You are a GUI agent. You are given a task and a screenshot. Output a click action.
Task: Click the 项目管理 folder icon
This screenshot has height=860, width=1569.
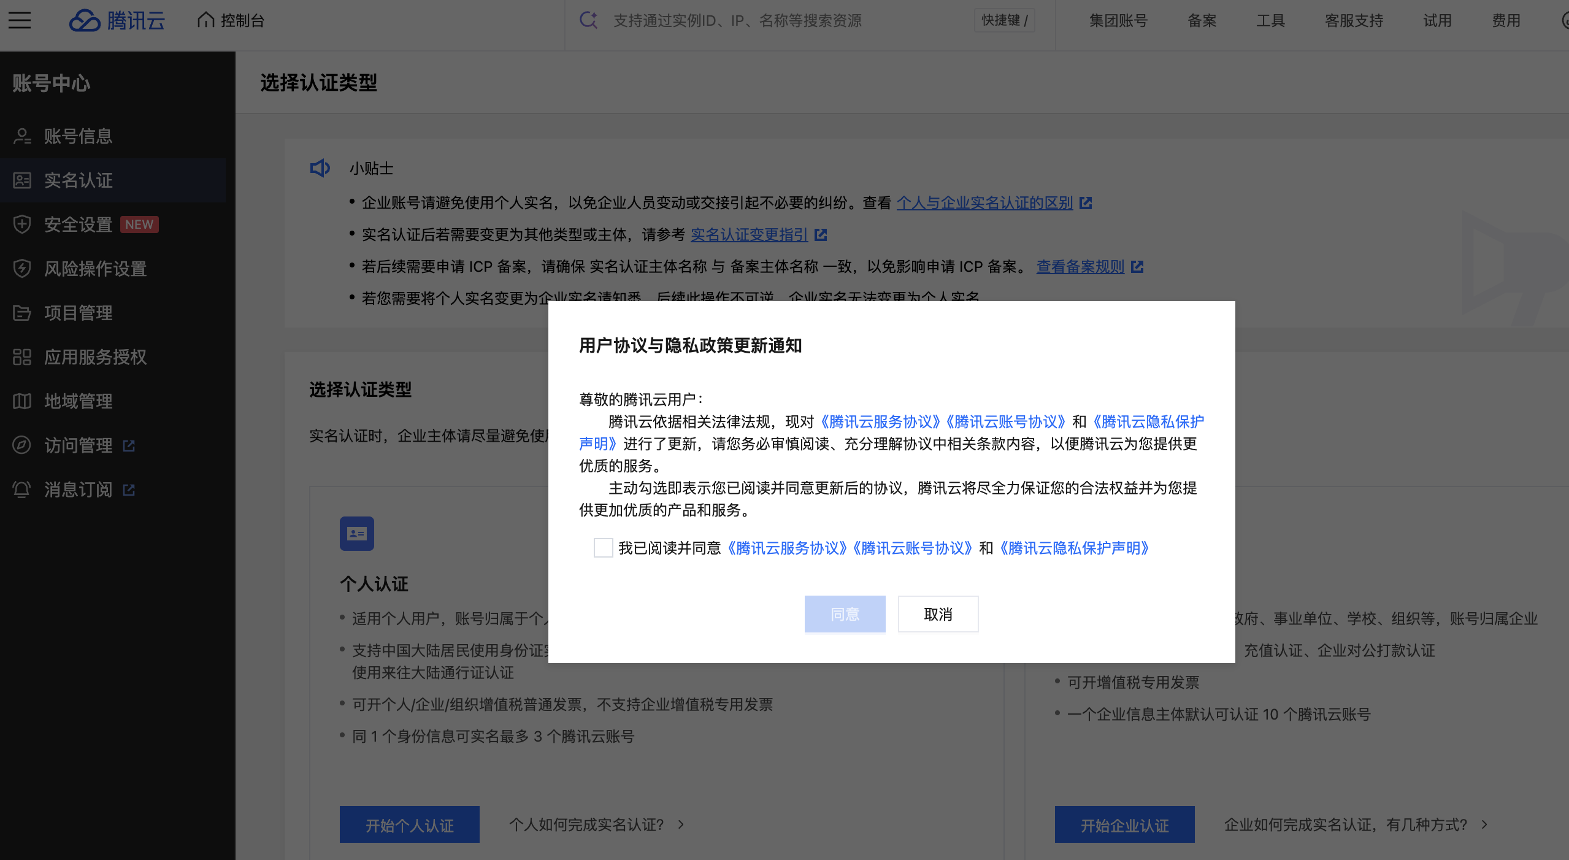point(22,313)
